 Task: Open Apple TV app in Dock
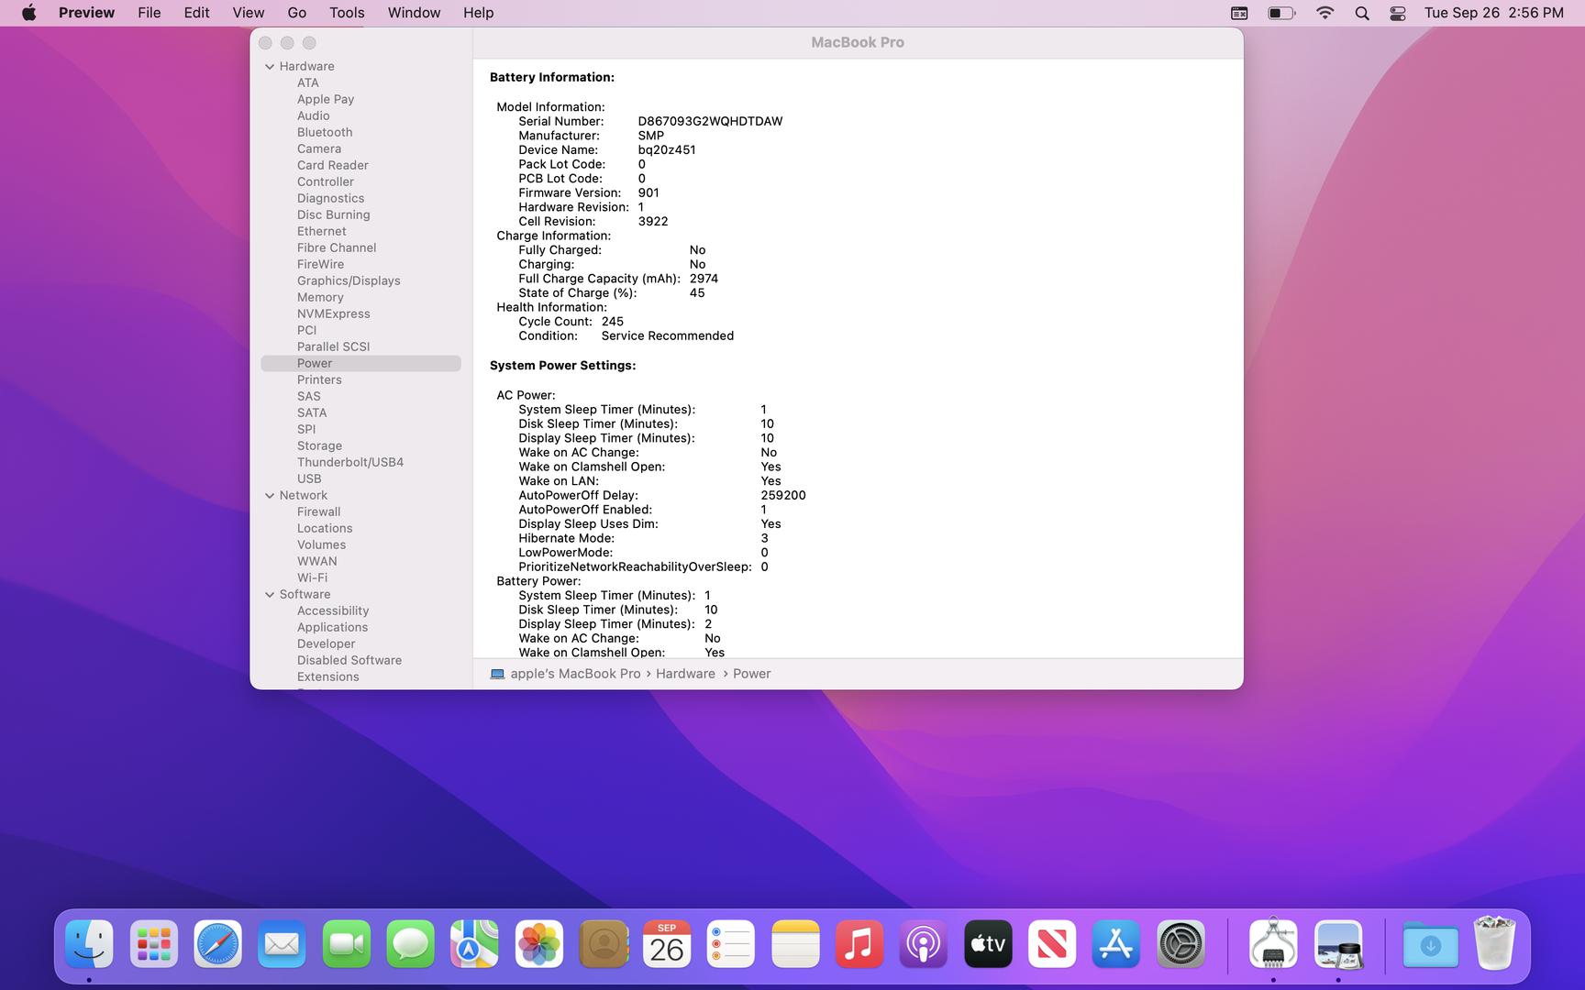coord(988,944)
